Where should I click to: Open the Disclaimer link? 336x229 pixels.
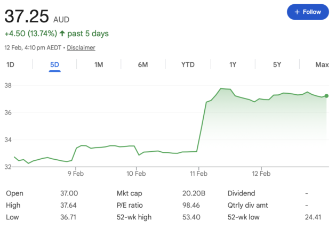click(x=81, y=47)
